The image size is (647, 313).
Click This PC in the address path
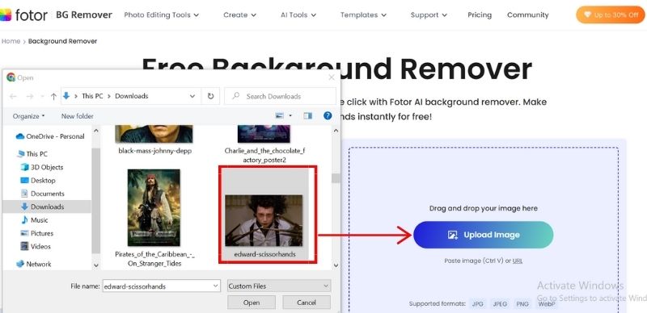coord(92,96)
